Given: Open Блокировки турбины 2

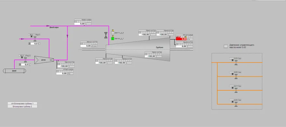Looking at the screenshot, I should pos(22,107).
